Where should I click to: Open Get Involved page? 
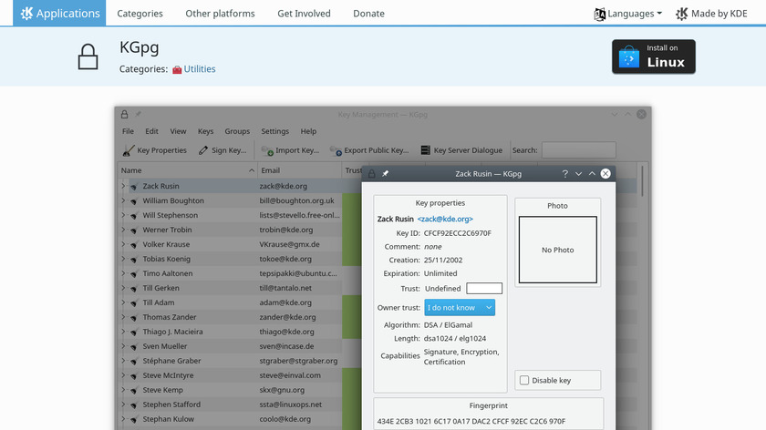click(304, 14)
